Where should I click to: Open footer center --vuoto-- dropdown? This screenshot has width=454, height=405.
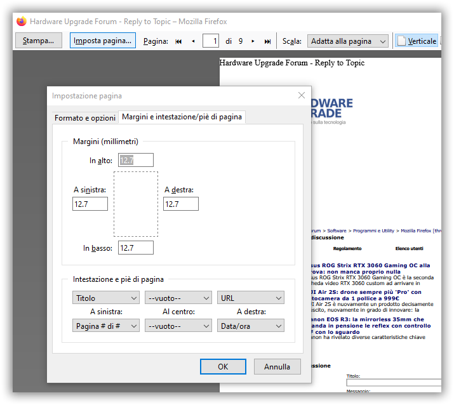[178, 326]
